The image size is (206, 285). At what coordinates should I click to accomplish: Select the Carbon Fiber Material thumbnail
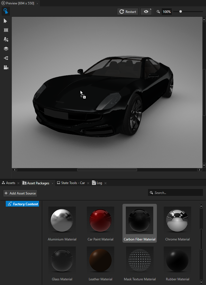pos(140,220)
